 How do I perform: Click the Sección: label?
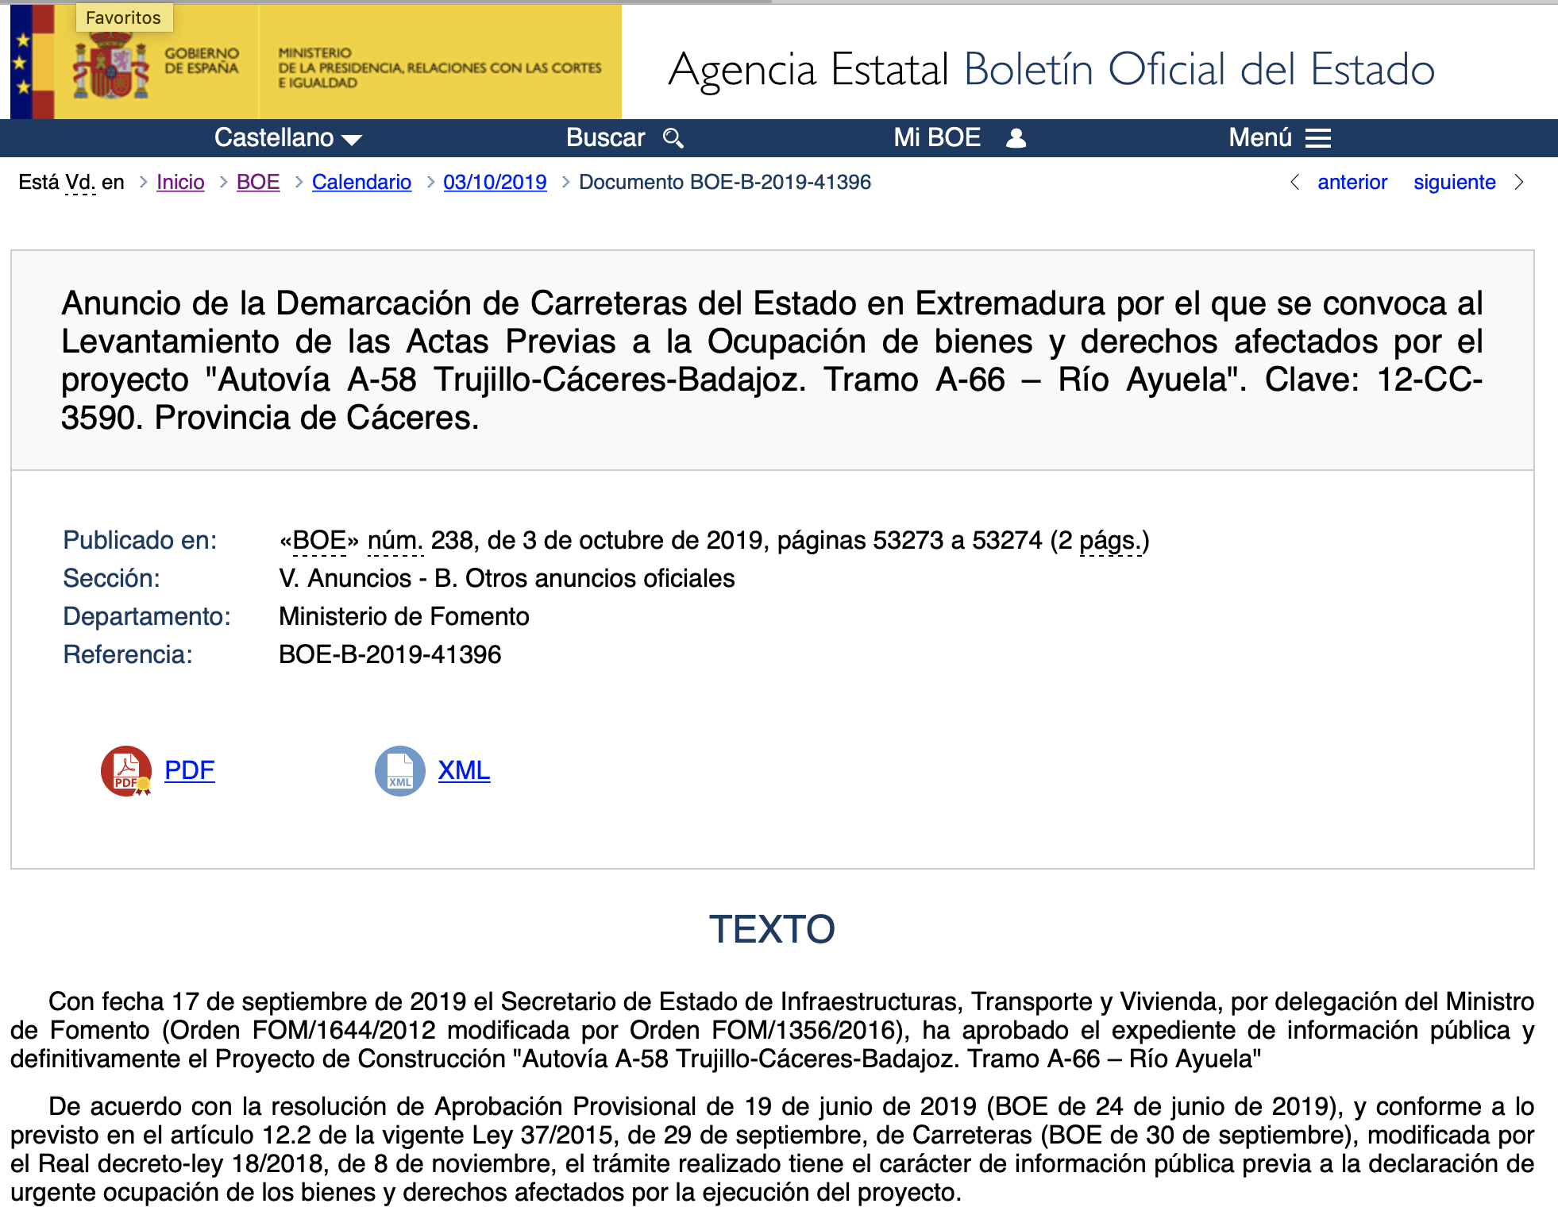coord(111,578)
